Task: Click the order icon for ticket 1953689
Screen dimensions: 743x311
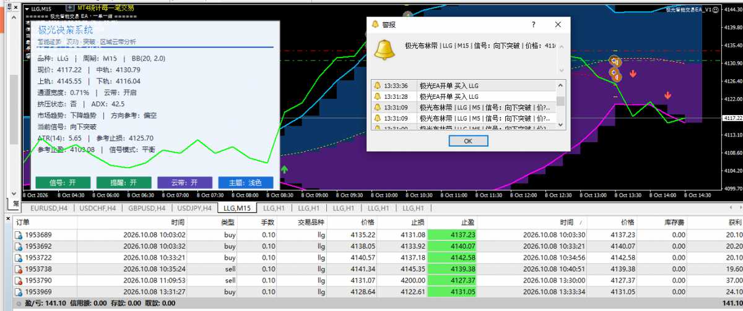Action: coord(19,235)
